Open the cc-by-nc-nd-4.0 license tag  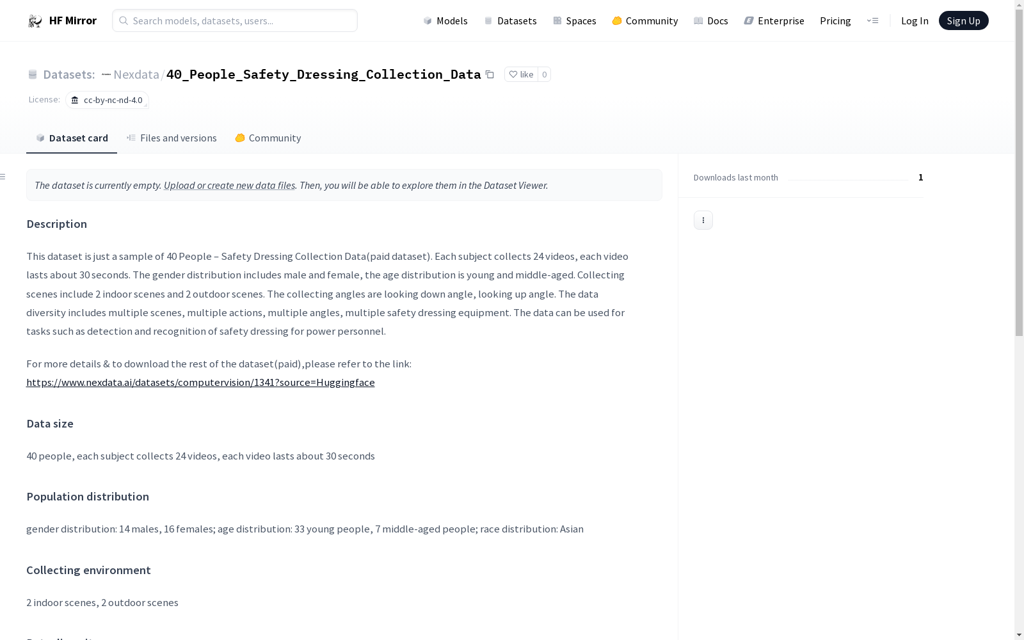107,100
